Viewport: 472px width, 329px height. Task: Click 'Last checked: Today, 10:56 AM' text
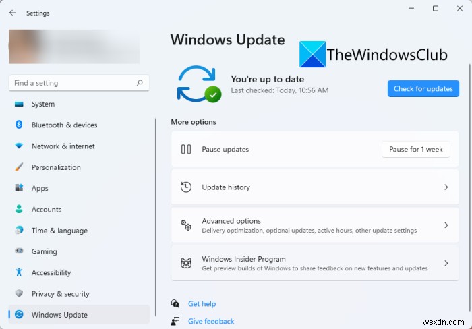click(279, 90)
